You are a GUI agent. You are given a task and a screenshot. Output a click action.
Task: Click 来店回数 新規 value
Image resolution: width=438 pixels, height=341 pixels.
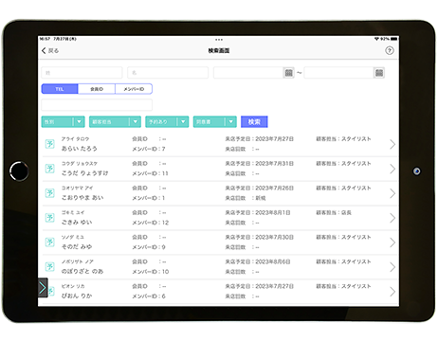click(261, 198)
